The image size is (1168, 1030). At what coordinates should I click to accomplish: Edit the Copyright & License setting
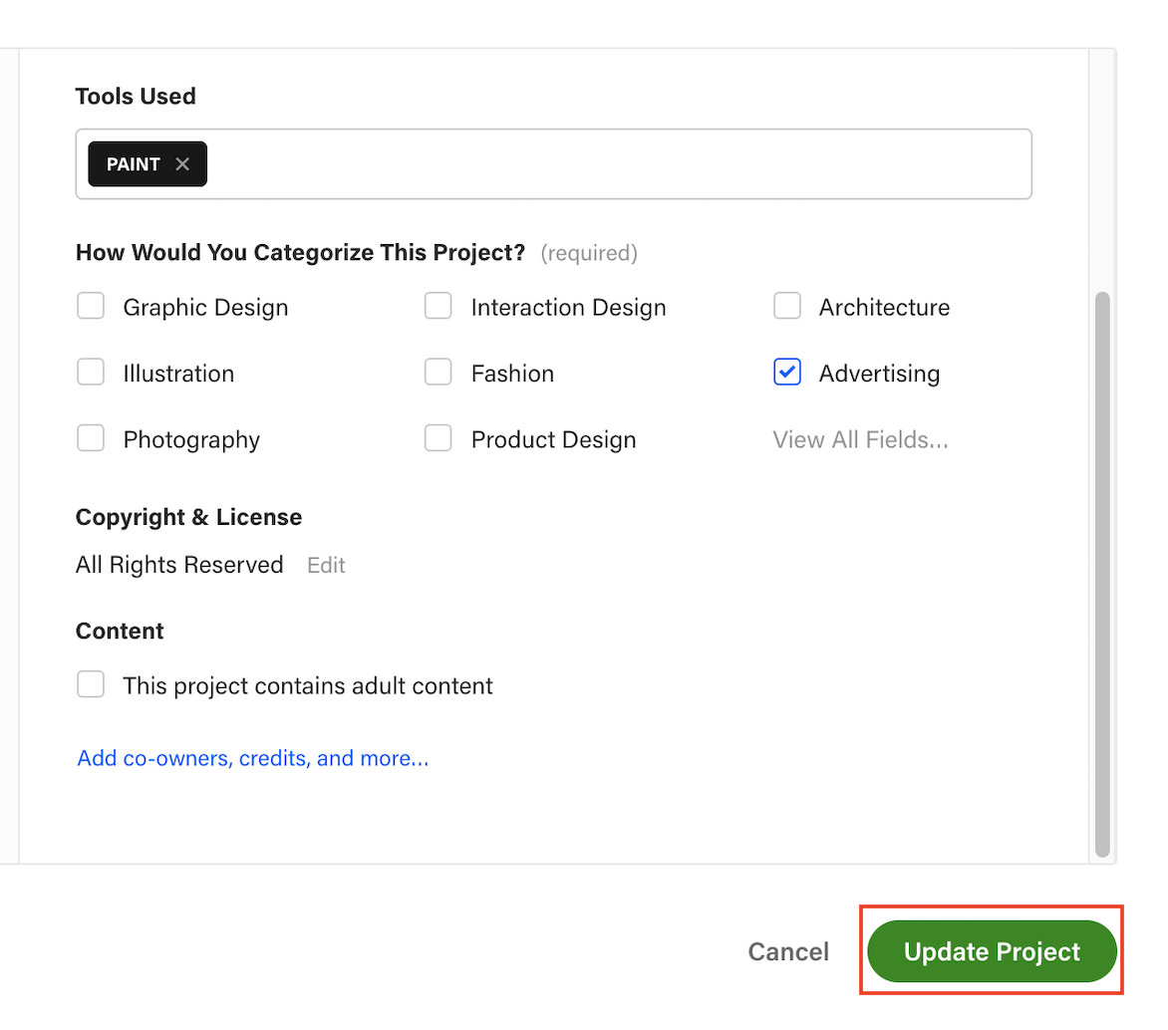(326, 565)
